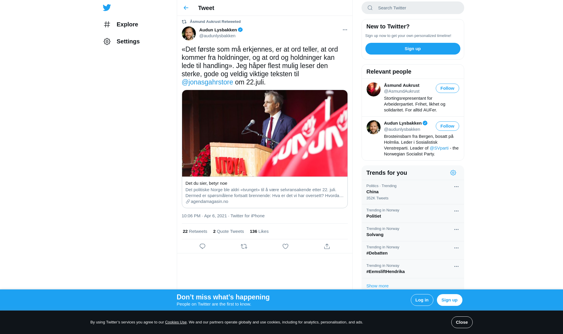Open more options for the China trend
563x334 pixels.
click(456, 187)
